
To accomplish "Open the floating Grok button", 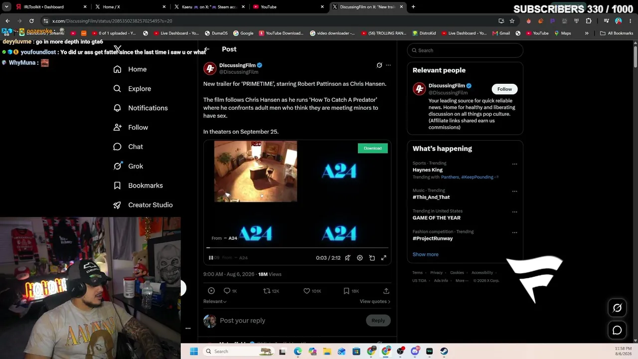I will point(617,308).
